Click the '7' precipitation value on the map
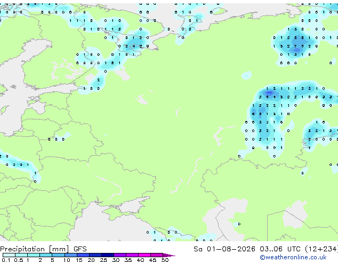338x262 pixels. [x=295, y=47]
